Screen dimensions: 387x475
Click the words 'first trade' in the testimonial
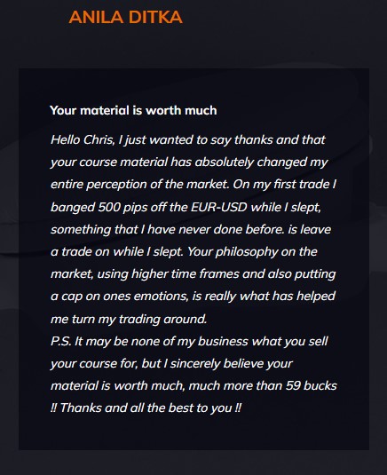point(301,185)
